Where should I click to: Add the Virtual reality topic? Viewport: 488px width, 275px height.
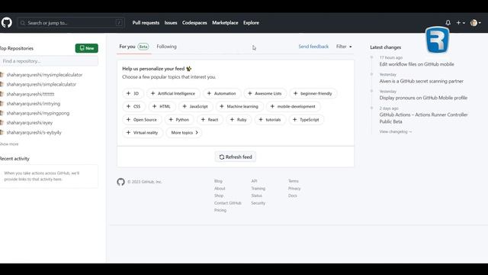point(143,132)
